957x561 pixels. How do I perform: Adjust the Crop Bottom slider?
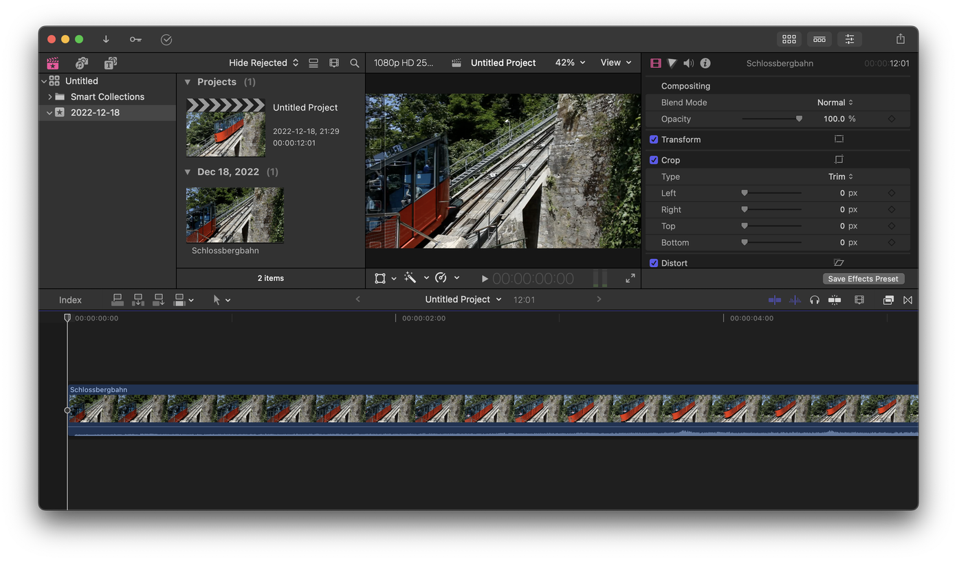(772, 242)
